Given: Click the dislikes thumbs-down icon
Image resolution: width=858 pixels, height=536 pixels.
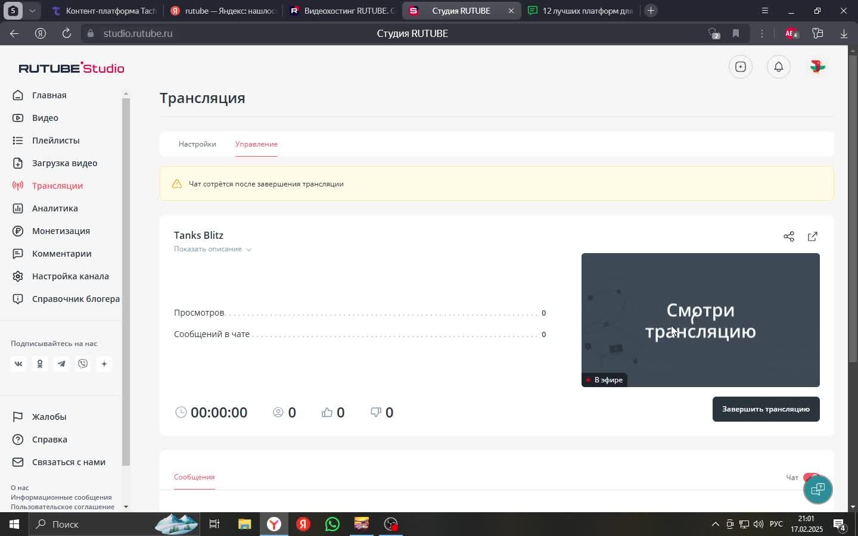Looking at the screenshot, I should (x=376, y=412).
